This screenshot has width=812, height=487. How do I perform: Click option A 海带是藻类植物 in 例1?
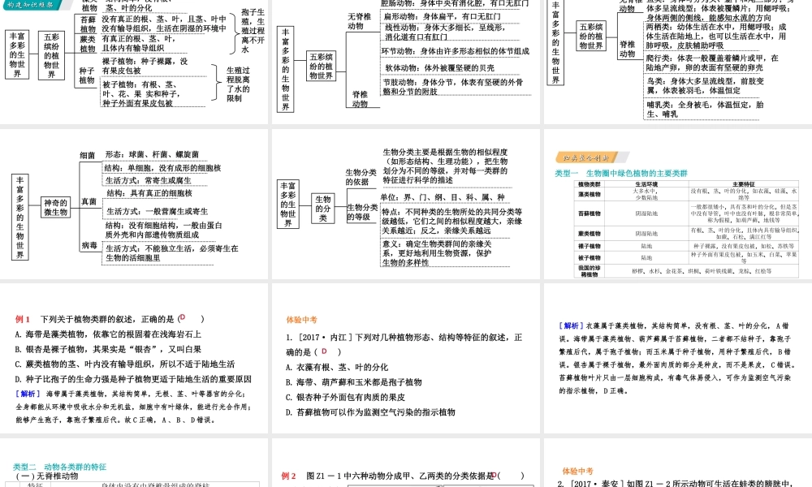pos(108,334)
